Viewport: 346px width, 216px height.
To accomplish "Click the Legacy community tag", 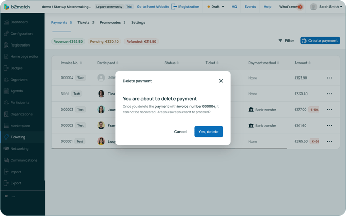I will [x=109, y=7].
